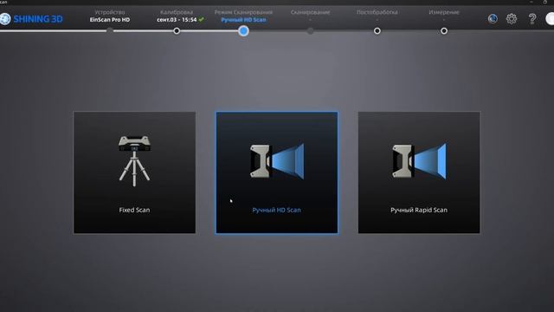The width and height of the screenshot is (554, 312).
Task: Go to the Устройство step
Action: [x=110, y=12]
